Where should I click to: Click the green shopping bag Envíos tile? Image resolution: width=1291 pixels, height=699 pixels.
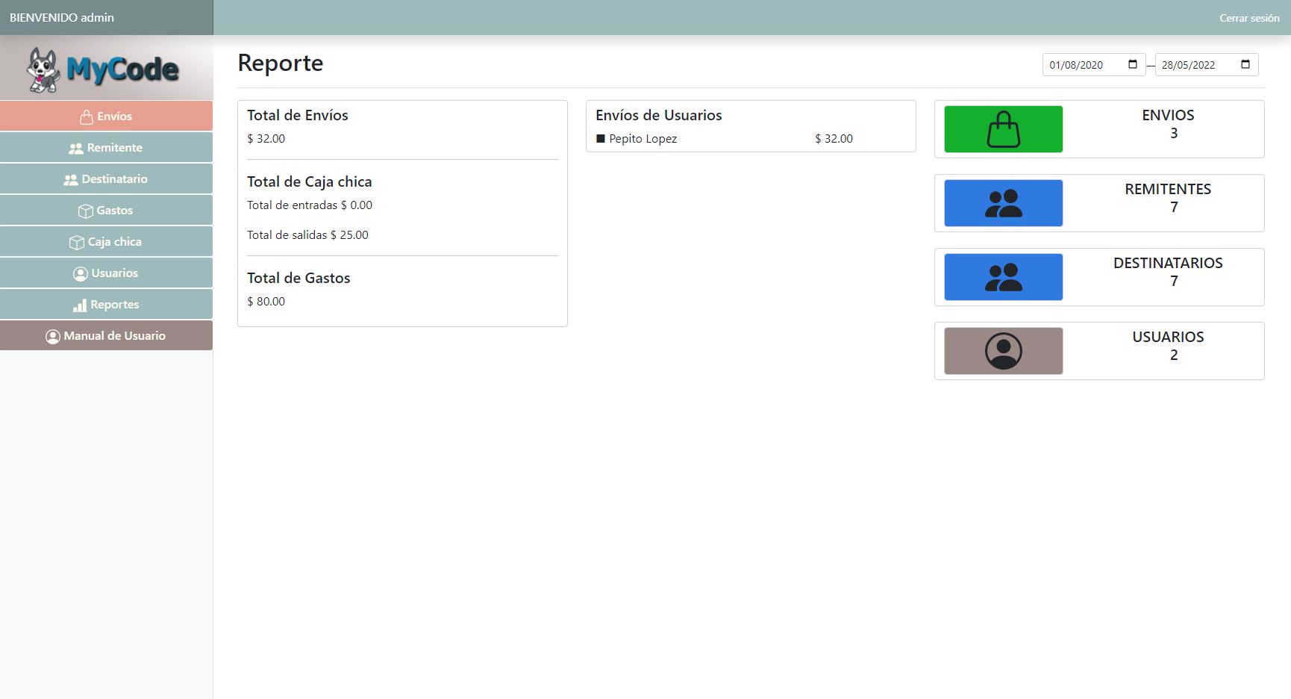pos(1003,129)
